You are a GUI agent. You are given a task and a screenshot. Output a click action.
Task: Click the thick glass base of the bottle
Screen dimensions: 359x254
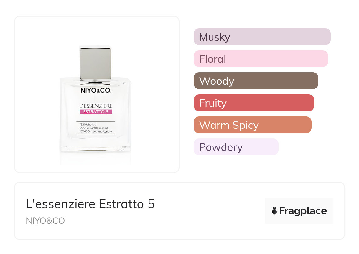click(95, 146)
